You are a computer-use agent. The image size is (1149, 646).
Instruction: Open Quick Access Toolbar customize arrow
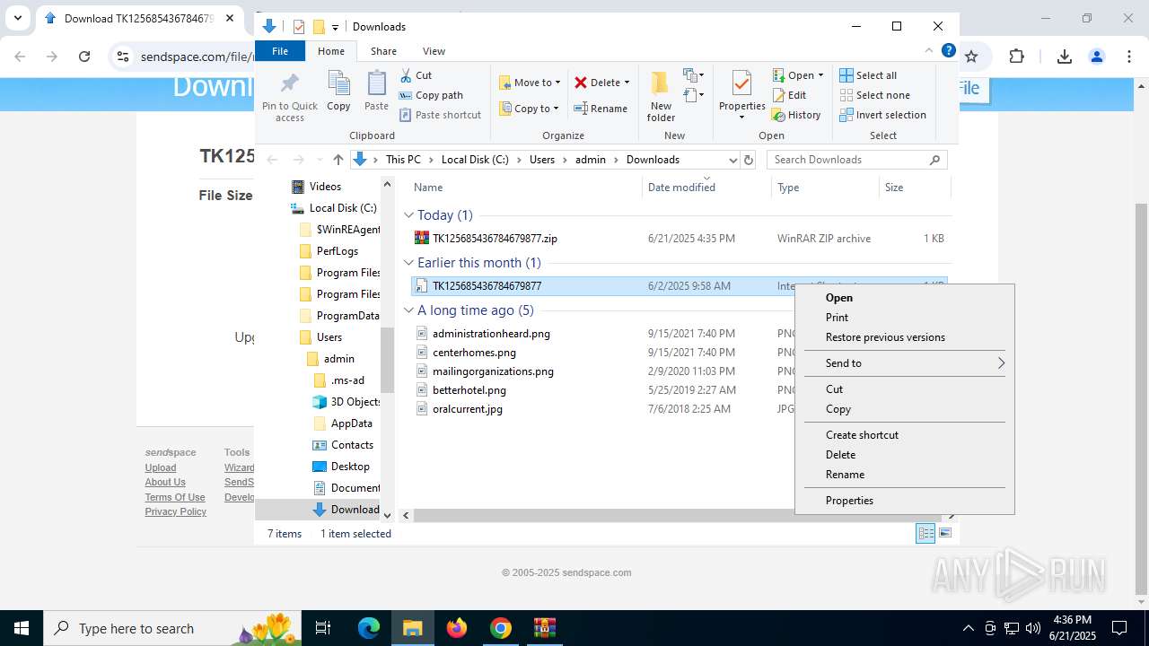click(x=335, y=27)
